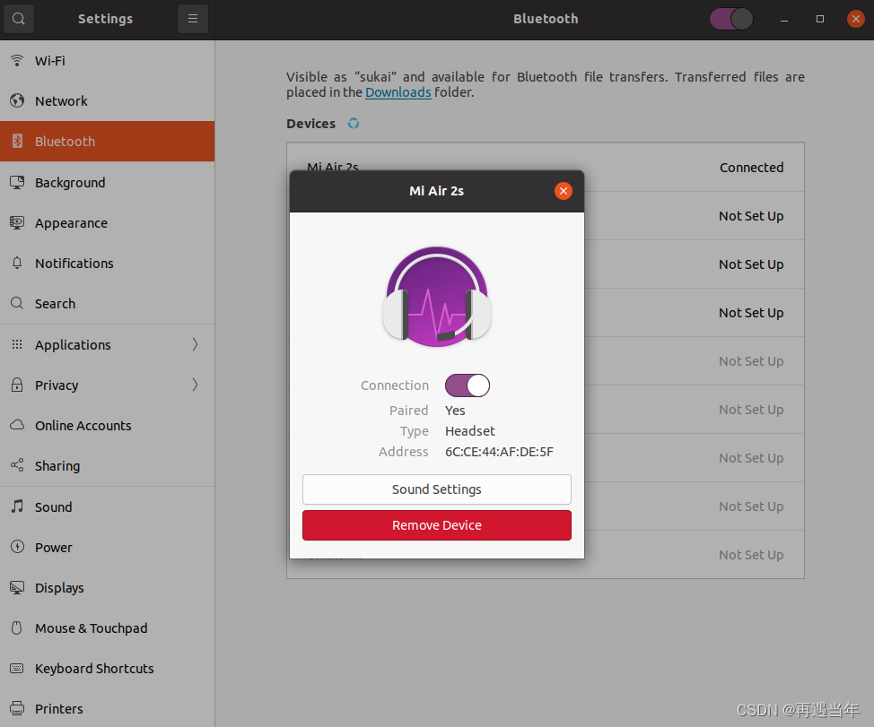The image size is (874, 727).
Task: Click the Sound music note icon
Action: pos(17,506)
